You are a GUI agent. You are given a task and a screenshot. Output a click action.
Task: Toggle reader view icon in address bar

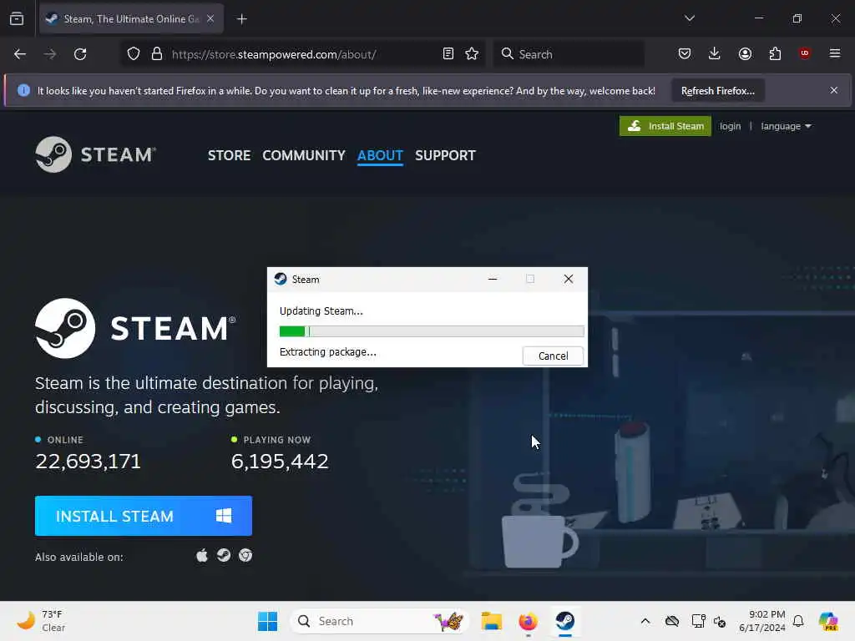click(x=448, y=54)
